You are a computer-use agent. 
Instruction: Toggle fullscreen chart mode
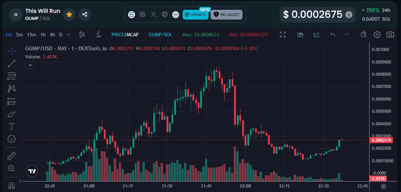(x=283, y=35)
